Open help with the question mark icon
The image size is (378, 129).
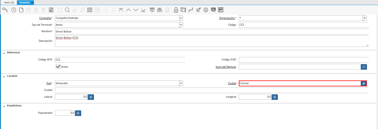tap(14, 10)
